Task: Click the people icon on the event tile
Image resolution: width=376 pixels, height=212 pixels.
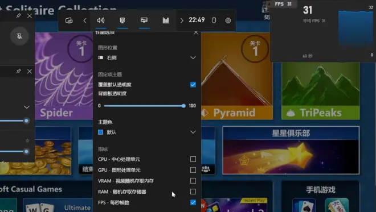Action: [x=206, y=169]
